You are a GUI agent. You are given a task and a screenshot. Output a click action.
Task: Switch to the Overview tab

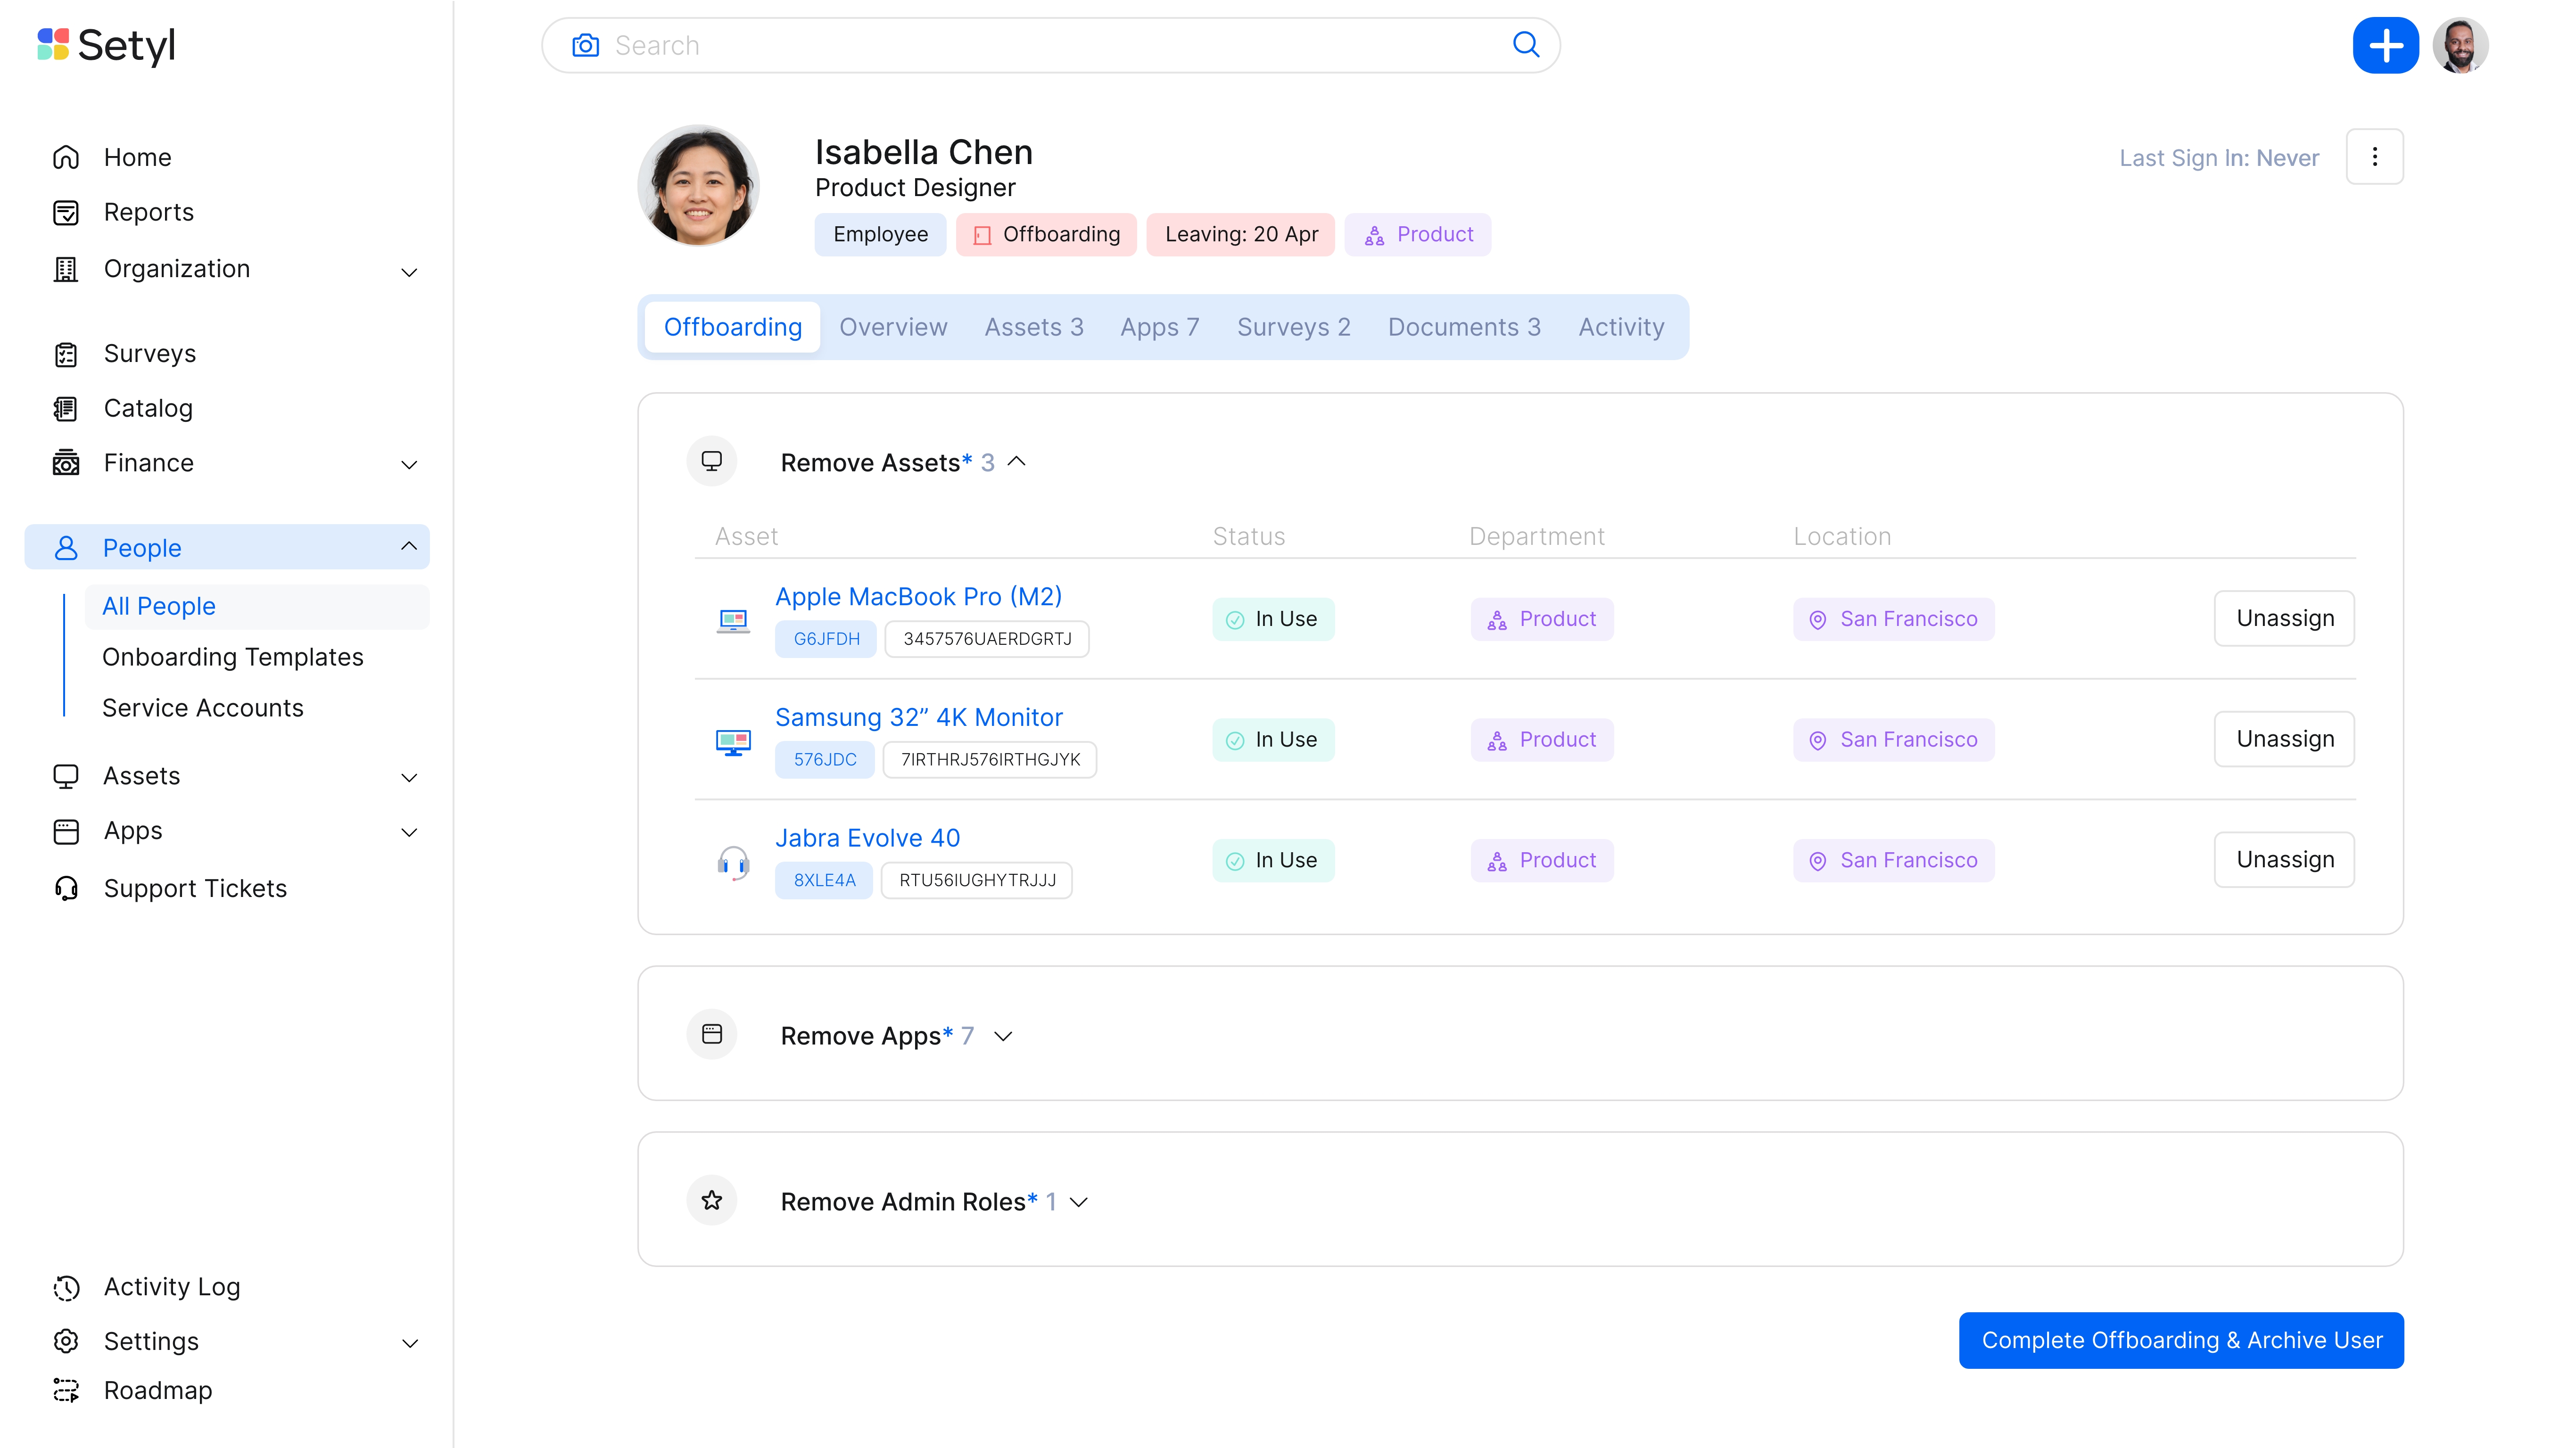click(x=893, y=327)
